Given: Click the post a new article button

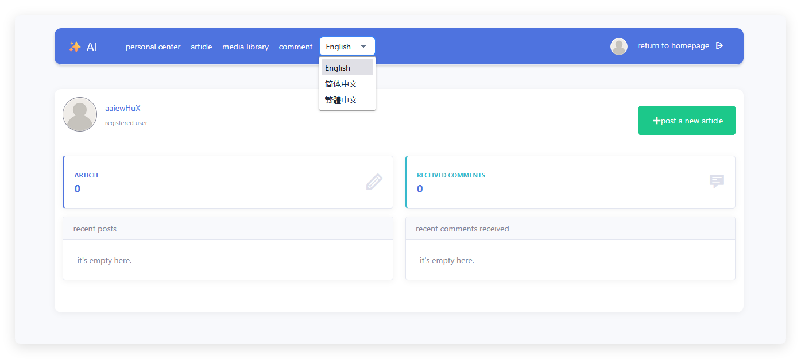Looking at the screenshot, I should tap(687, 121).
